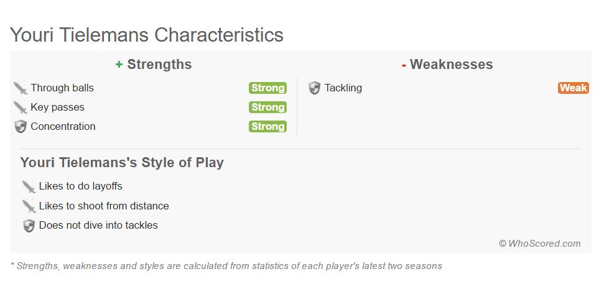Click the Key passes strength label
Image resolution: width=604 pixels, height=302 pixels.
pyautogui.click(x=57, y=108)
